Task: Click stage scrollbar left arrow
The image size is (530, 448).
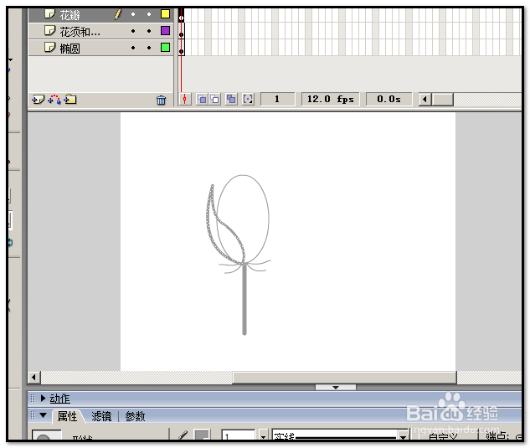Action: point(33,377)
